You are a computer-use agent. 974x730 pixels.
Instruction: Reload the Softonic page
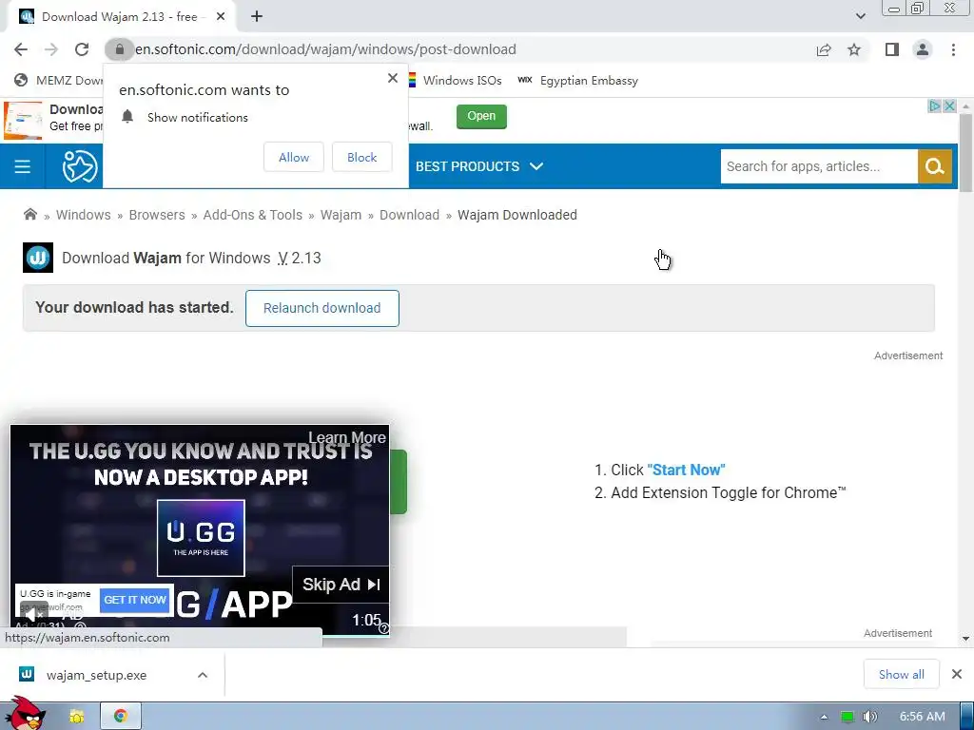click(82, 49)
